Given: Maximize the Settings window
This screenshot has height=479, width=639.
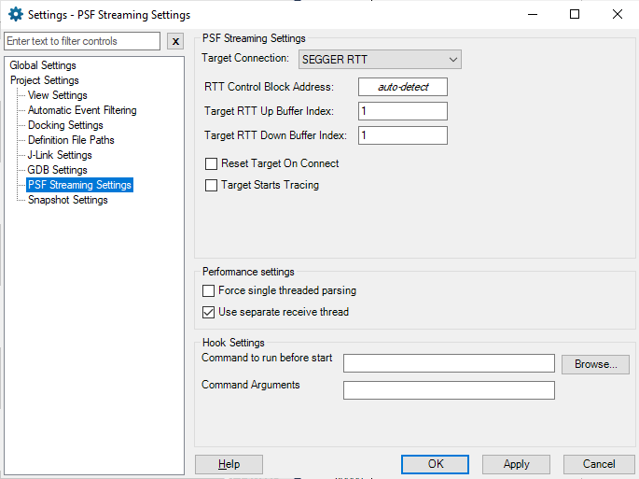Looking at the screenshot, I should [x=575, y=14].
